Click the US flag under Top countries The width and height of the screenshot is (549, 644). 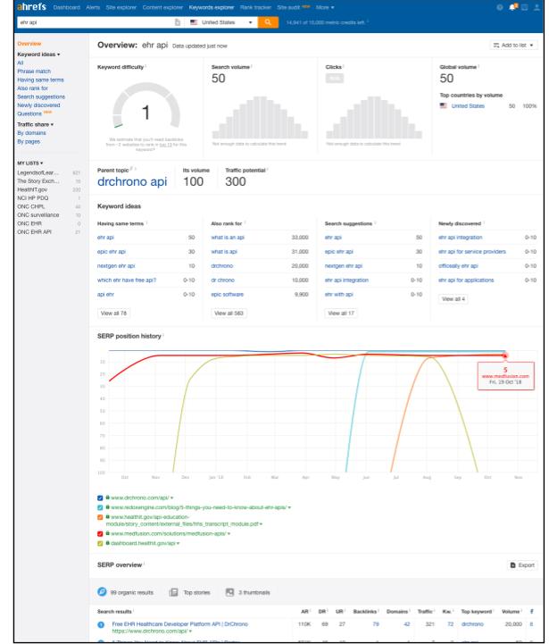click(x=444, y=105)
